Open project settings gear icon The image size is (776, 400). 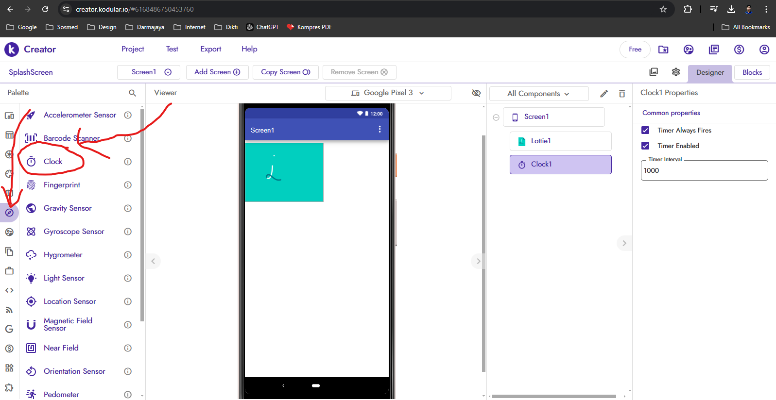click(676, 72)
